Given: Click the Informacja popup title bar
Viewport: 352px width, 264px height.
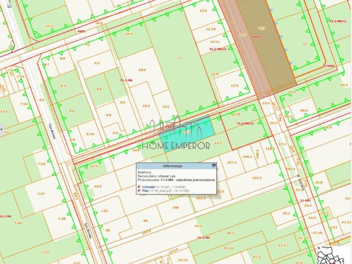Looking at the screenshot, I should pos(176,165).
